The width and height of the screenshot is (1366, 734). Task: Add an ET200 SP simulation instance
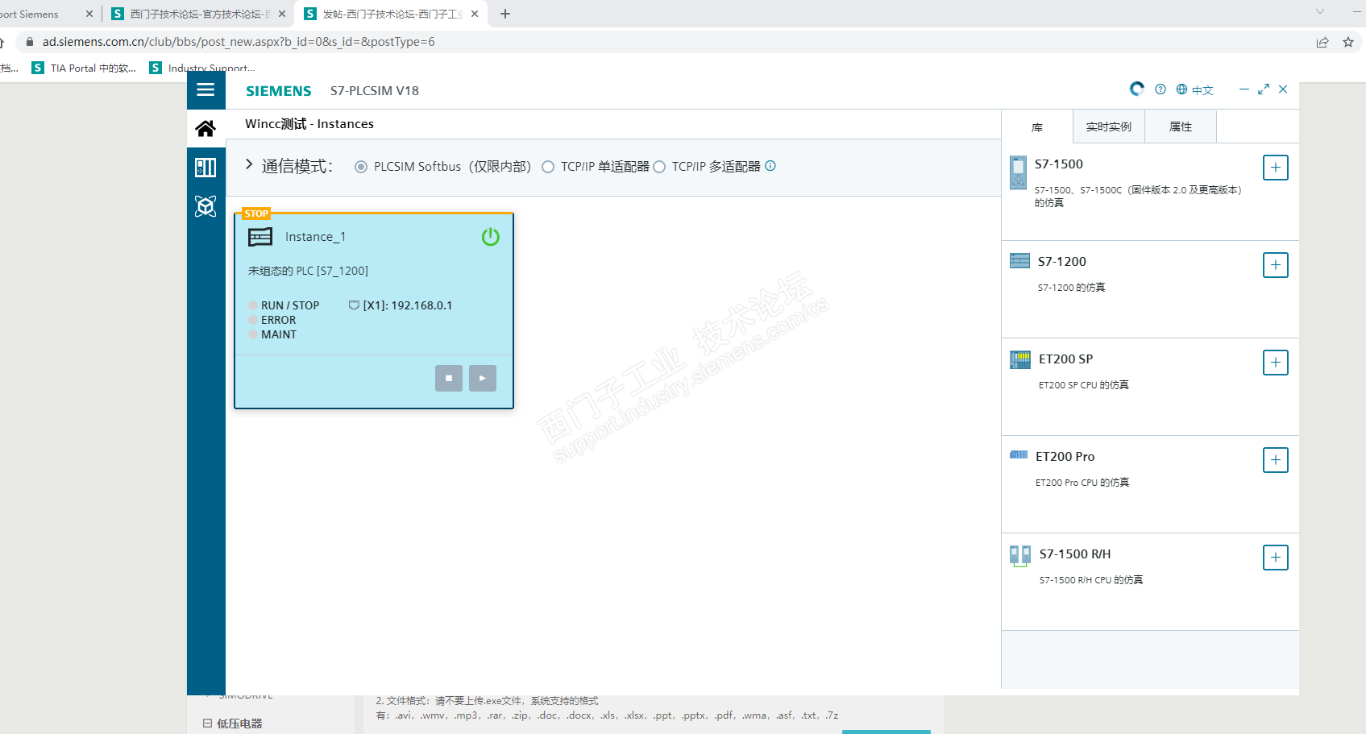[1275, 363]
